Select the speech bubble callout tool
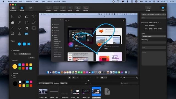Screen dimensions: 176x99 27,22
